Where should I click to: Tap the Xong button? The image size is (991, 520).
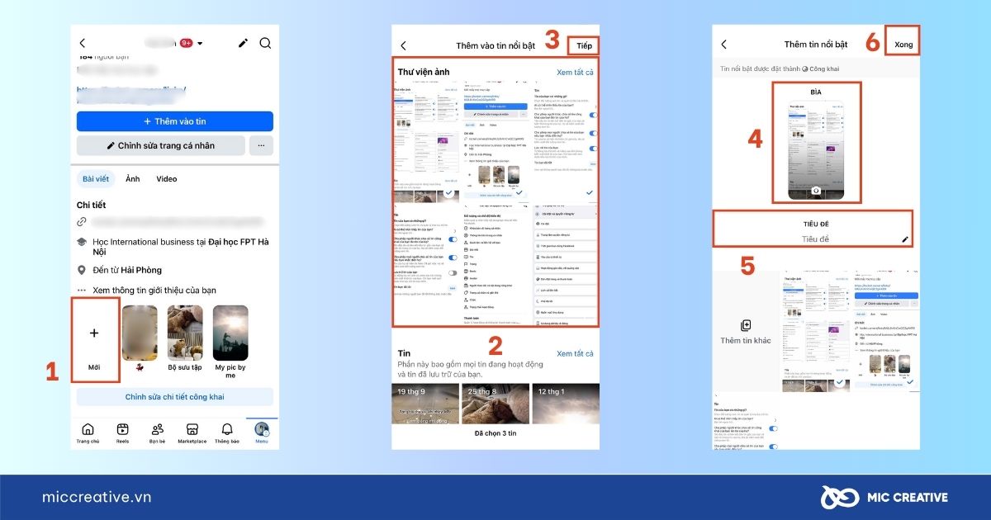[x=903, y=45]
